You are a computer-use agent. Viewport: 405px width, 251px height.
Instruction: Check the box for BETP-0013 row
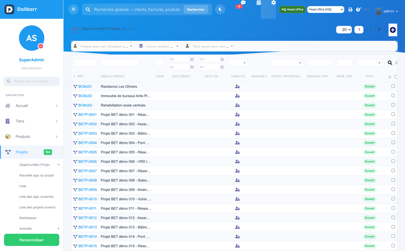(393, 227)
